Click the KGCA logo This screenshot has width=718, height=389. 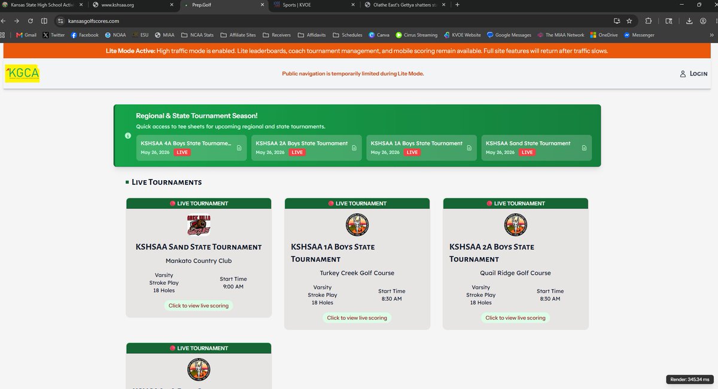point(22,74)
